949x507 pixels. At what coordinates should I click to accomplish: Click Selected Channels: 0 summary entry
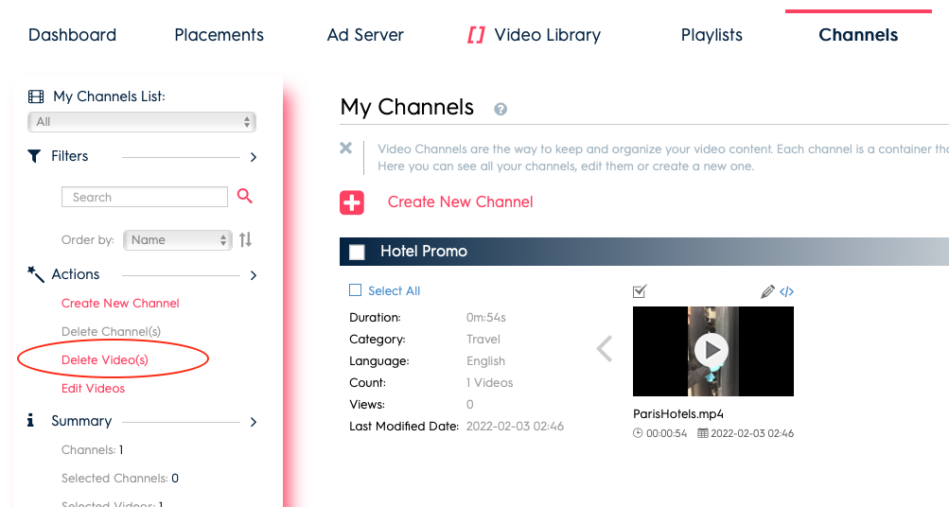[120, 479]
